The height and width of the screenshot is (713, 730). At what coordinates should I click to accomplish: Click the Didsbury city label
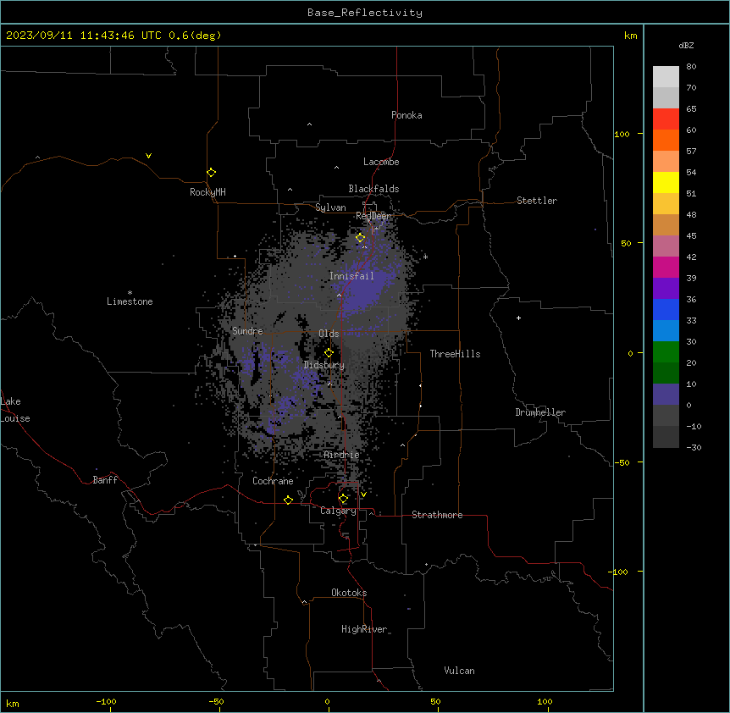[x=324, y=365]
